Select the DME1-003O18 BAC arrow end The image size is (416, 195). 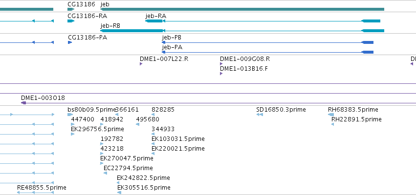[x=23, y=103]
